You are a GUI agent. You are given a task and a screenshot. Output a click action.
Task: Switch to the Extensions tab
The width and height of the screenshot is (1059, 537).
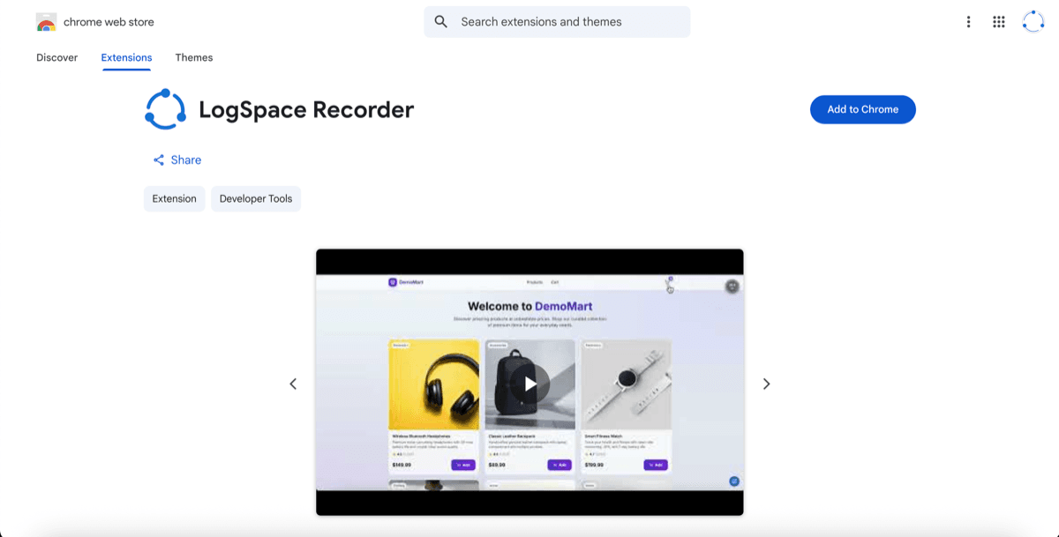[126, 57]
